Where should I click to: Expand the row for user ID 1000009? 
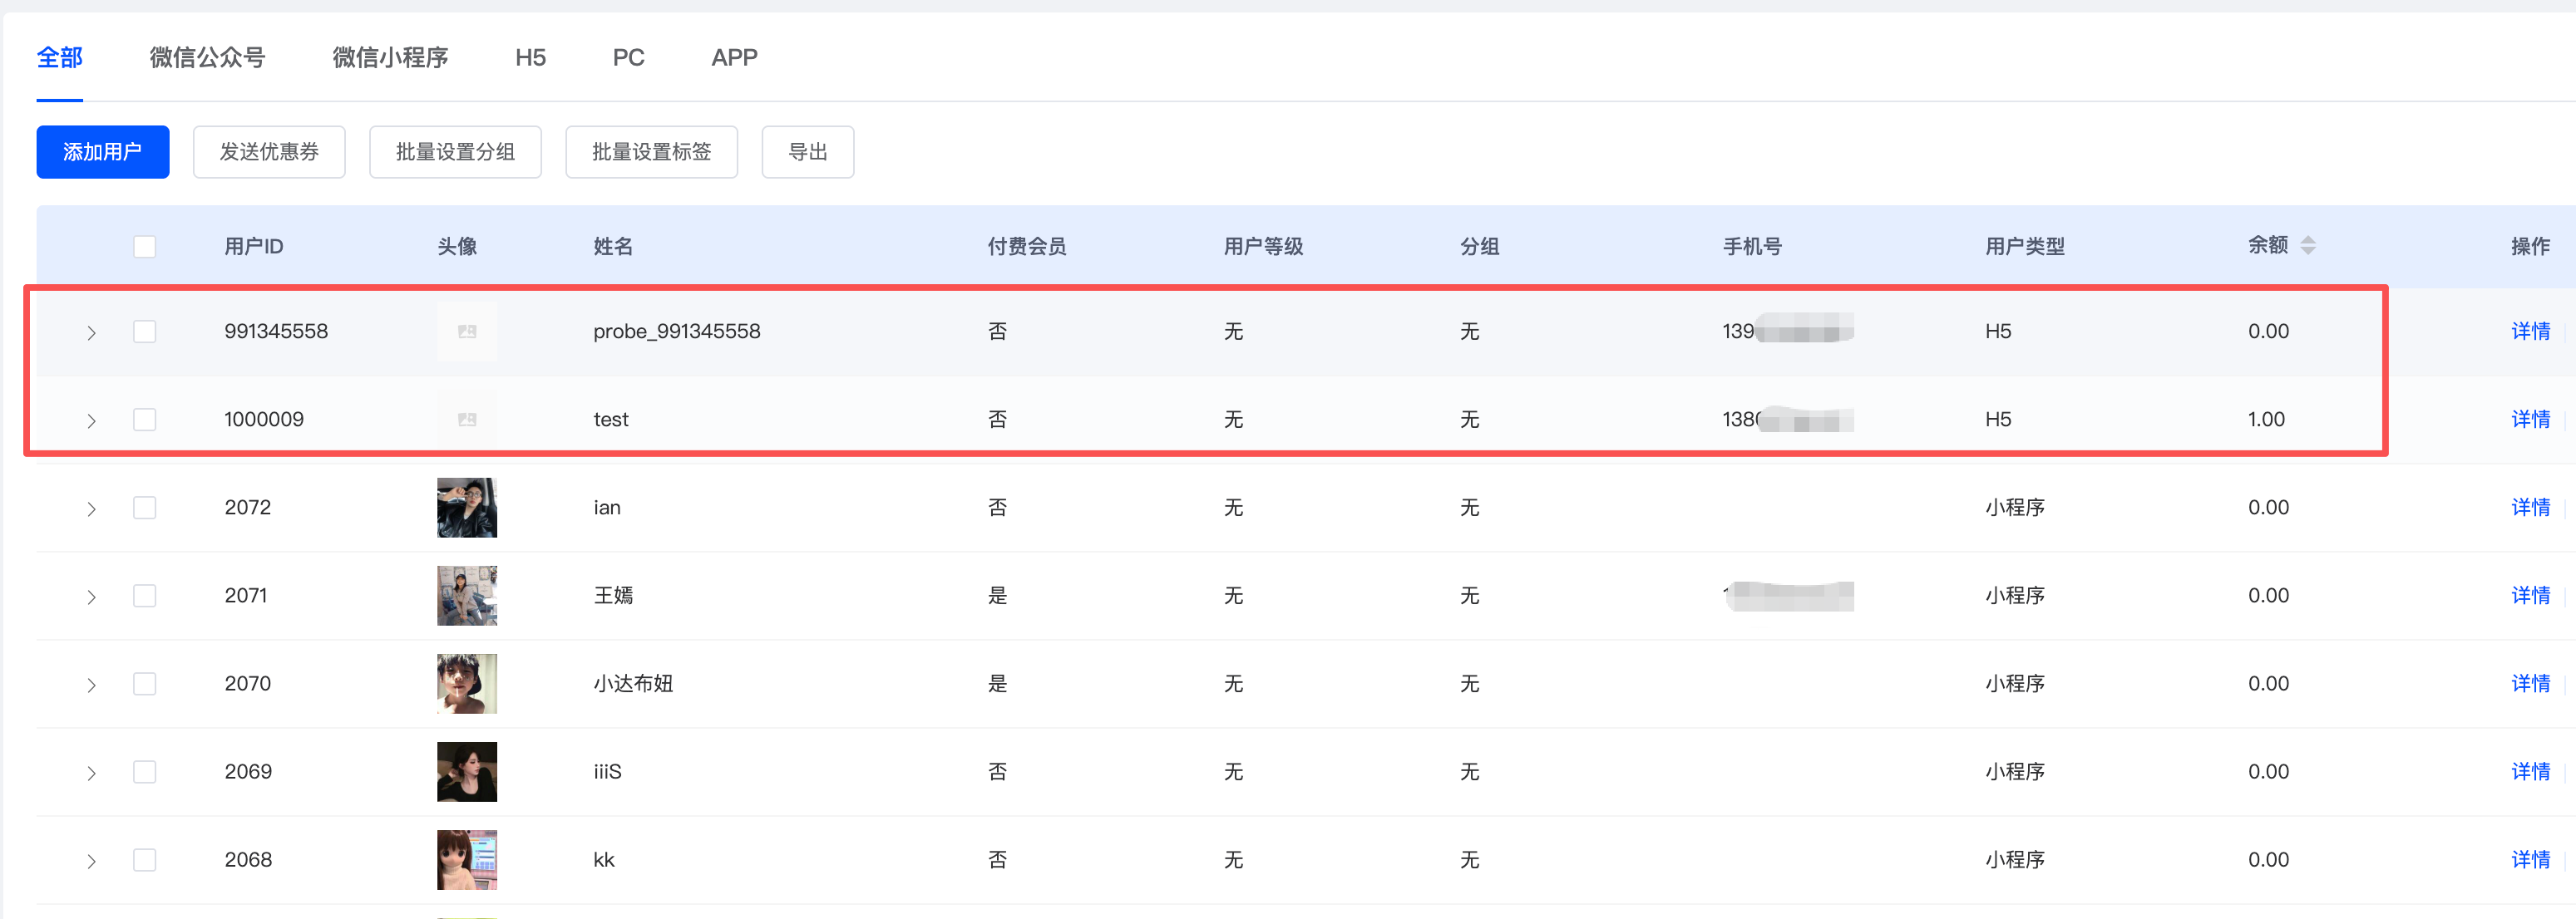91,420
